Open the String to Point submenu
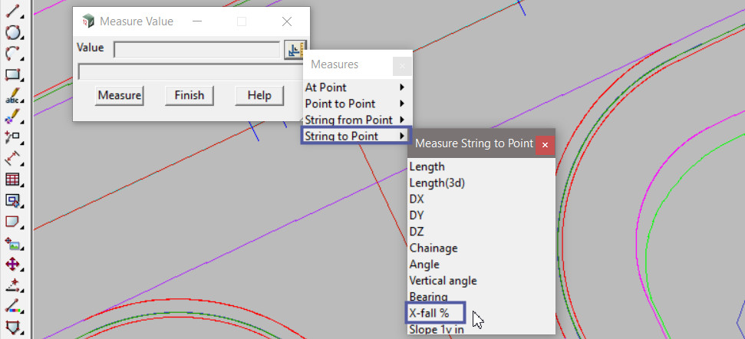Viewport: 745px width, 339px height. coord(356,136)
